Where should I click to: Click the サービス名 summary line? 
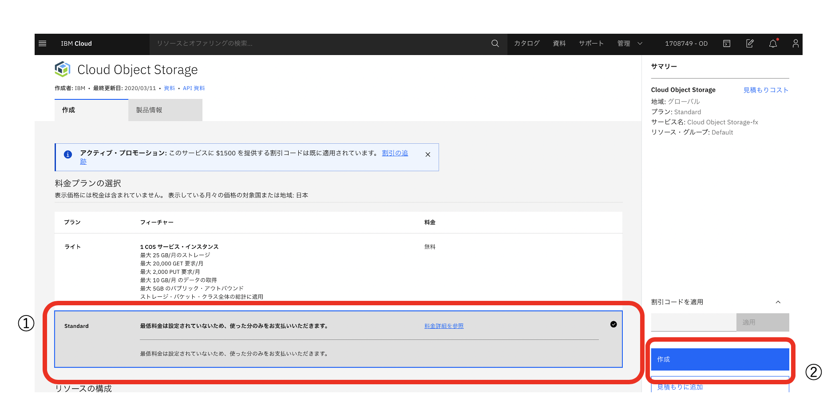click(704, 122)
